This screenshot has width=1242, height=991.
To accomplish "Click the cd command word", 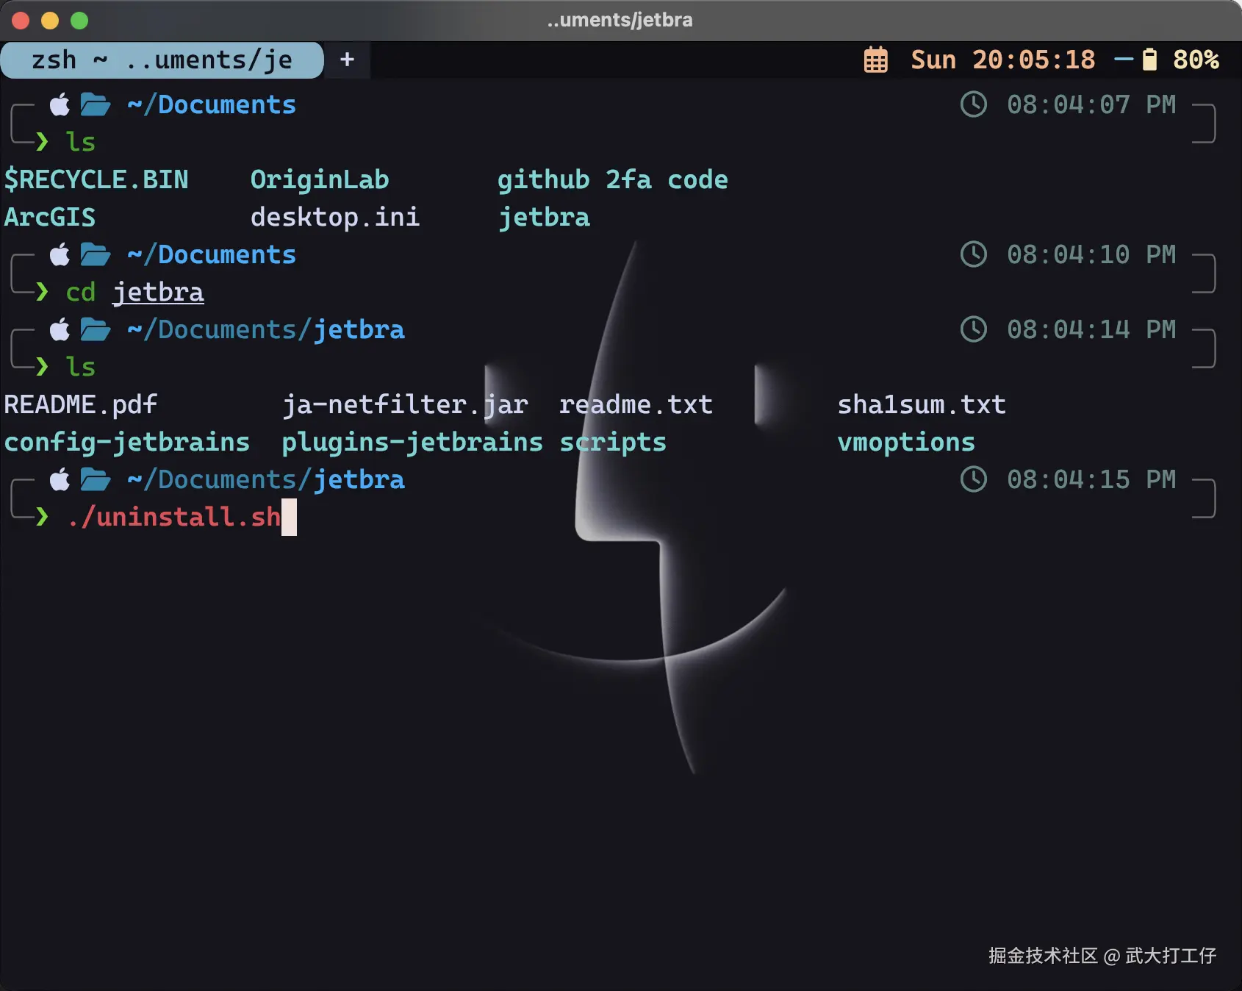I will pos(81,292).
